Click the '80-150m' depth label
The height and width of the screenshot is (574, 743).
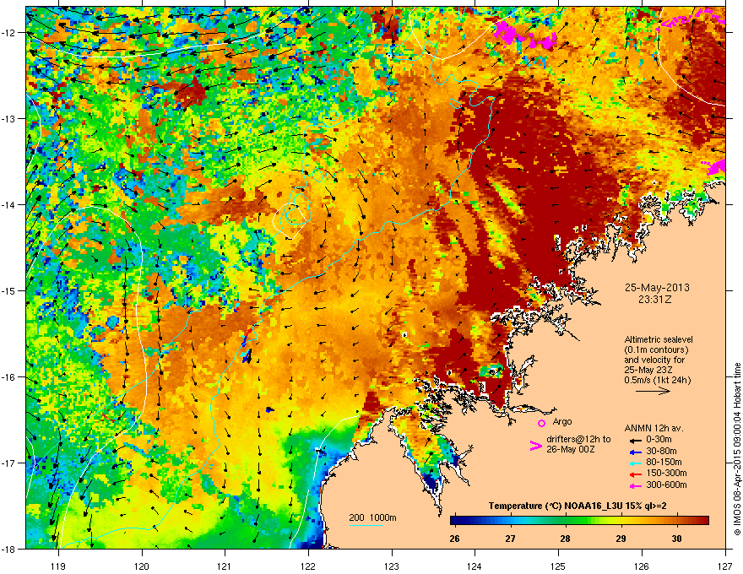(x=664, y=463)
